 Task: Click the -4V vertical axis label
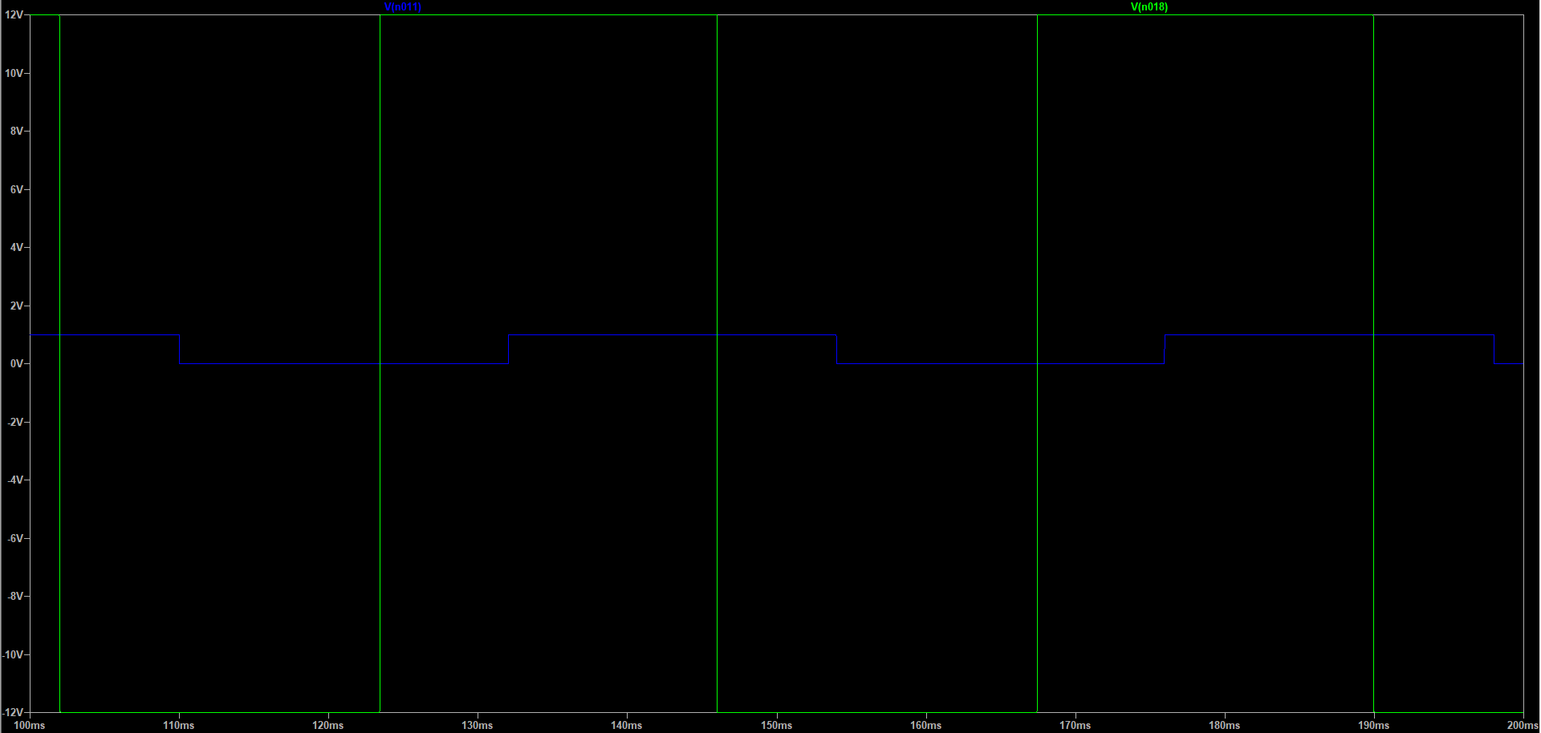click(x=15, y=480)
